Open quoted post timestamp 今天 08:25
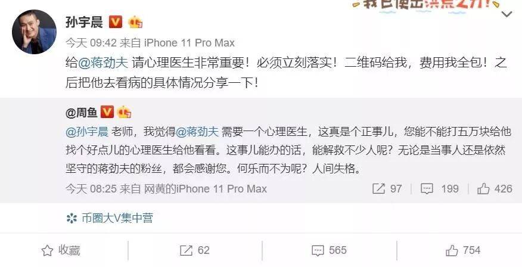The height and width of the screenshot is (267, 522). pos(91,189)
